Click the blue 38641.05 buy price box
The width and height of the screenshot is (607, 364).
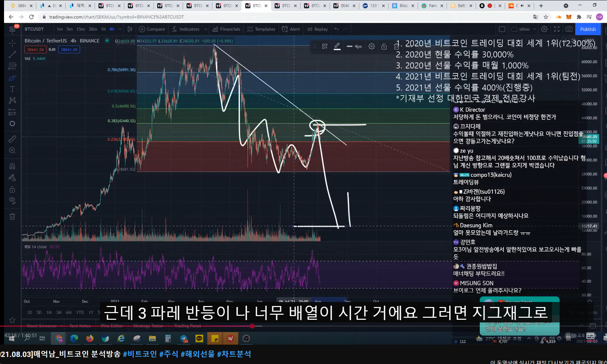[69, 50]
